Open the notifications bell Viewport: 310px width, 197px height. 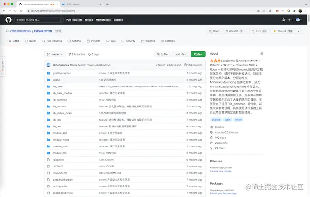coord(284,20)
